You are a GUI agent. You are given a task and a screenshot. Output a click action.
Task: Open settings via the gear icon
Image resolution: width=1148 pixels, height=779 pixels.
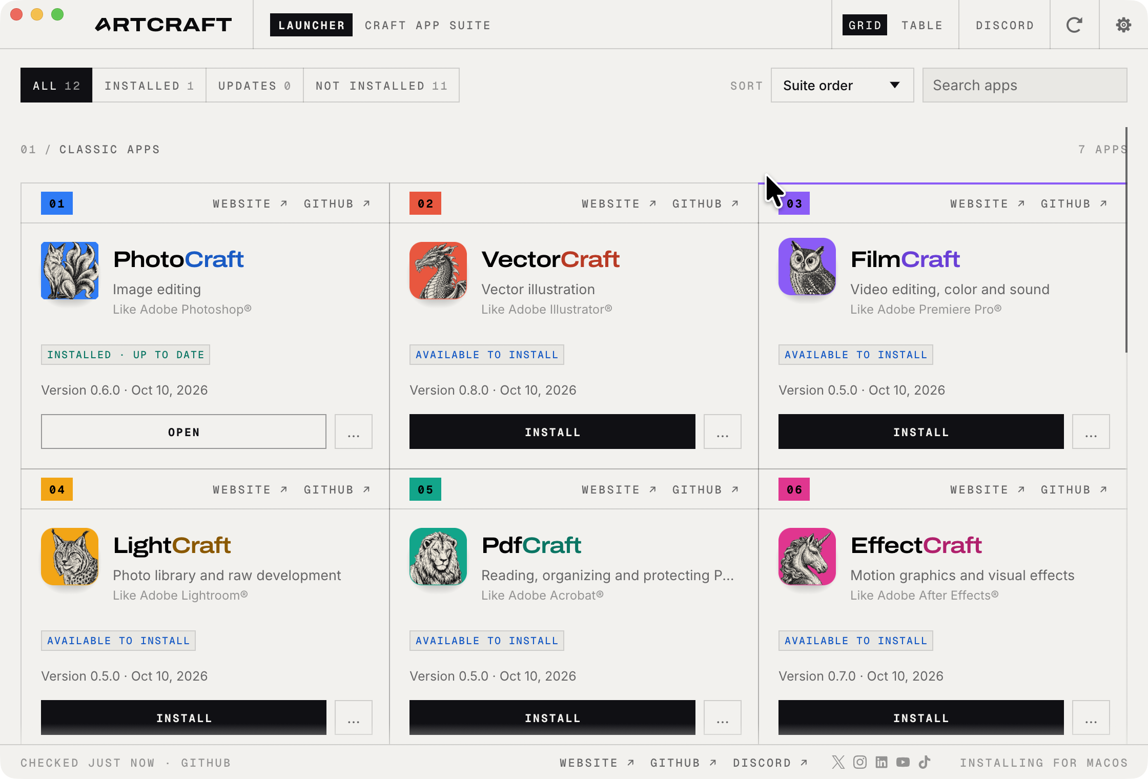pos(1123,25)
